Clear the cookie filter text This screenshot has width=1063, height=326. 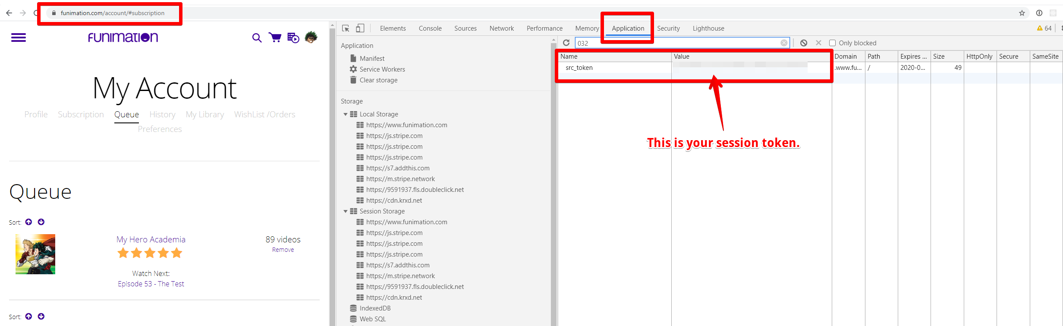pyautogui.click(x=784, y=43)
